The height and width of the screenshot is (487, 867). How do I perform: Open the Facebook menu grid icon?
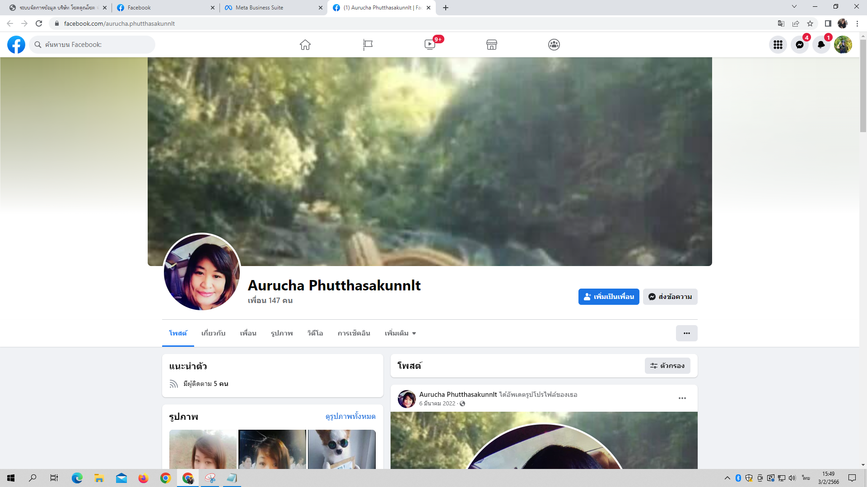[778, 45]
